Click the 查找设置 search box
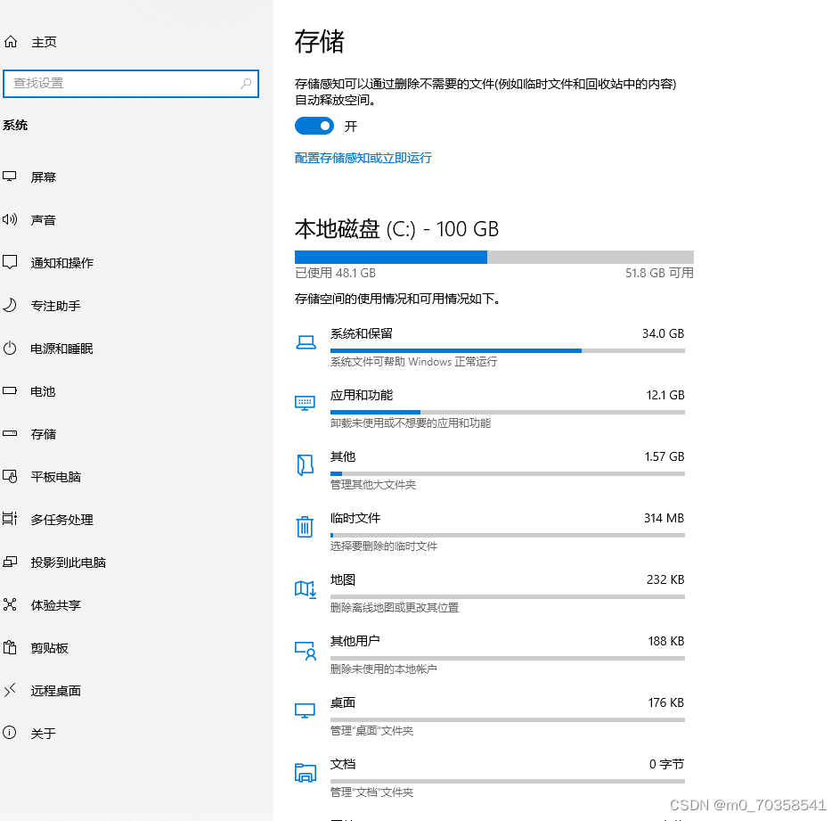 131,84
